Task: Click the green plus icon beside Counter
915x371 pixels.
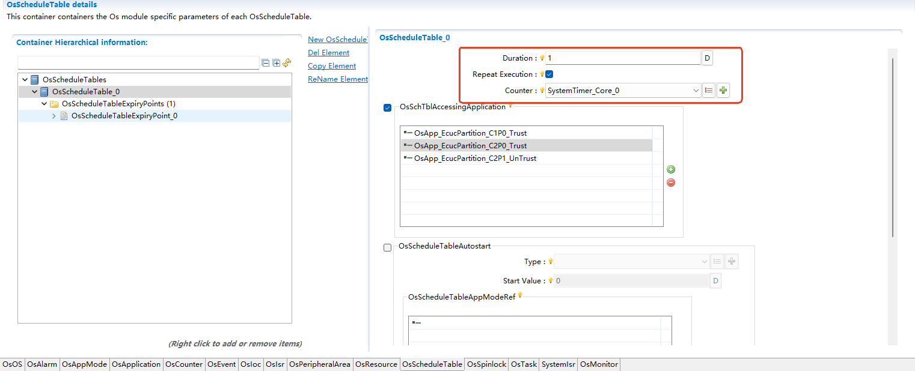Action: 723,91
